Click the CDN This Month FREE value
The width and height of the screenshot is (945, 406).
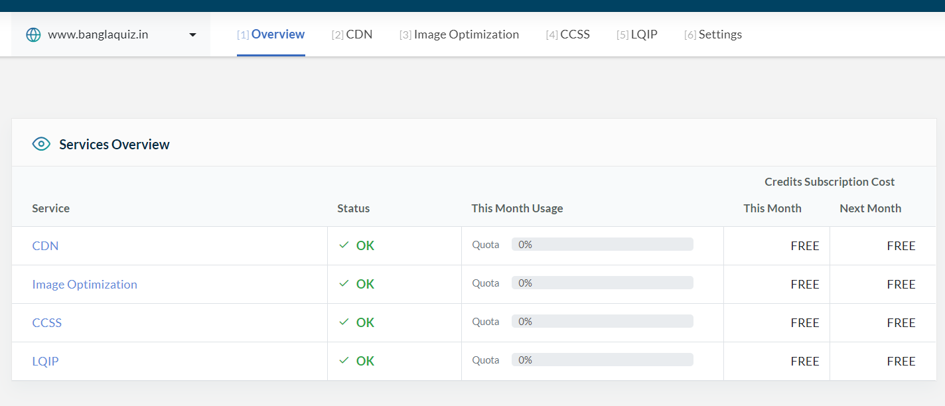point(805,246)
